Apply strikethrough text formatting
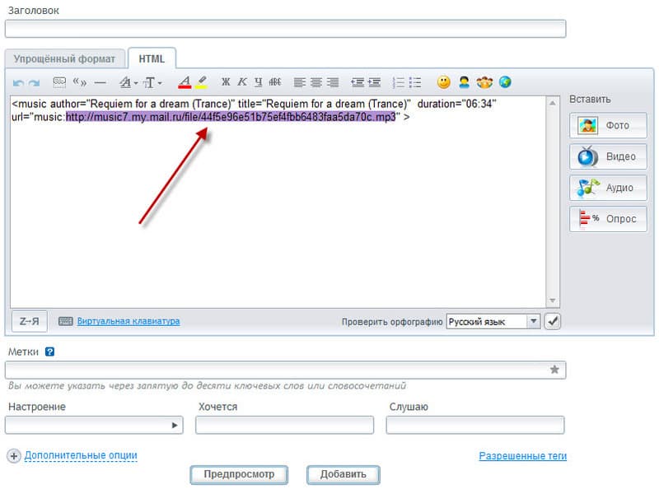Screen dimensions: 659x503 tap(275, 82)
